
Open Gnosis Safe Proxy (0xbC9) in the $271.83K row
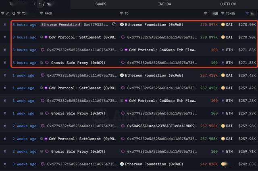(78, 63)
